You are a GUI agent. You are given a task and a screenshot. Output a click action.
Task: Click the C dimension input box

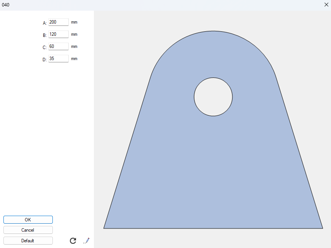coord(58,46)
